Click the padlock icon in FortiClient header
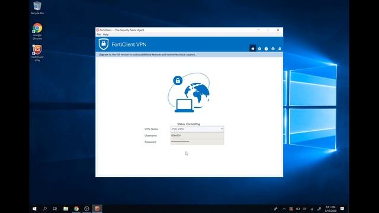 (x=280, y=49)
